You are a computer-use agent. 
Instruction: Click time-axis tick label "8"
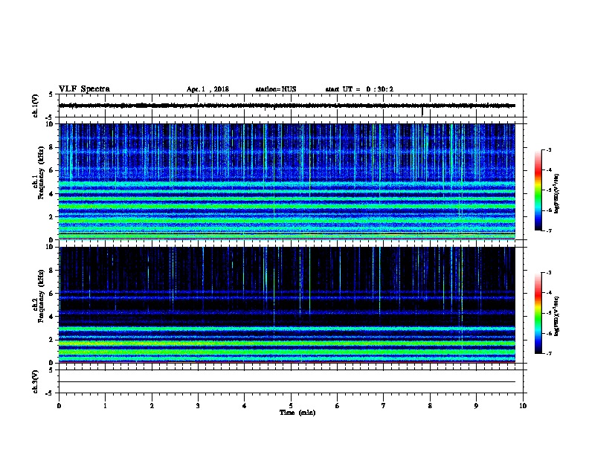pyautogui.click(x=430, y=406)
